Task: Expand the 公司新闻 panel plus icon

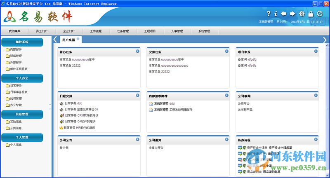Action: coord(316,95)
